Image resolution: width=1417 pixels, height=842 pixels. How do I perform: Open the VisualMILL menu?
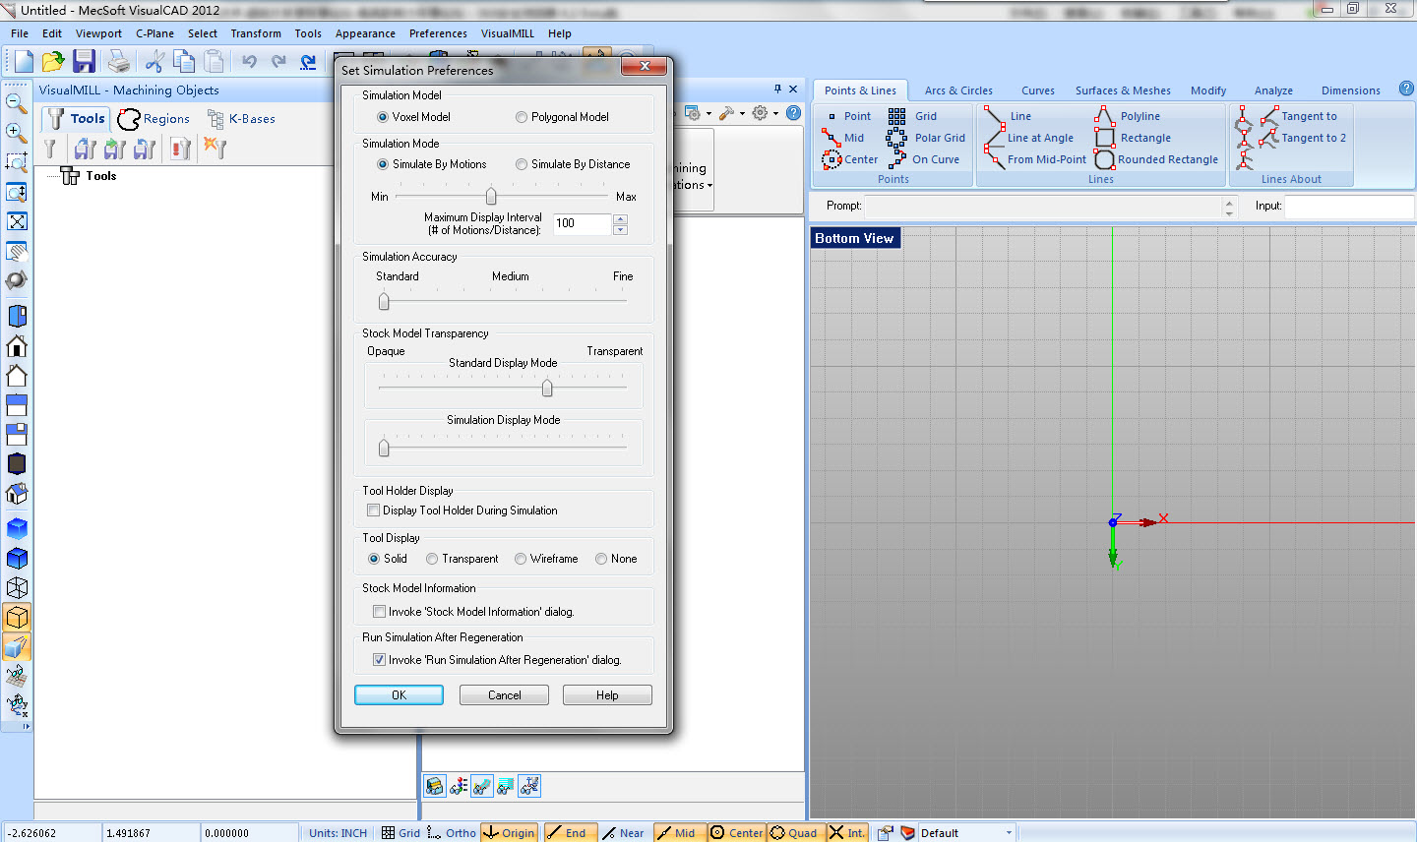click(508, 33)
